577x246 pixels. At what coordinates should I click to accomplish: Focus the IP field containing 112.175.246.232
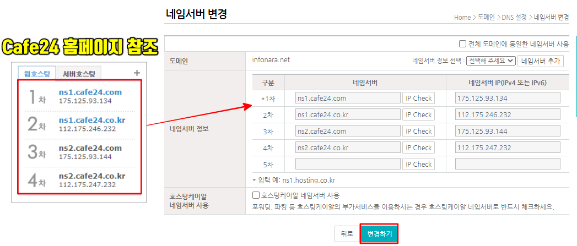coord(508,114)
